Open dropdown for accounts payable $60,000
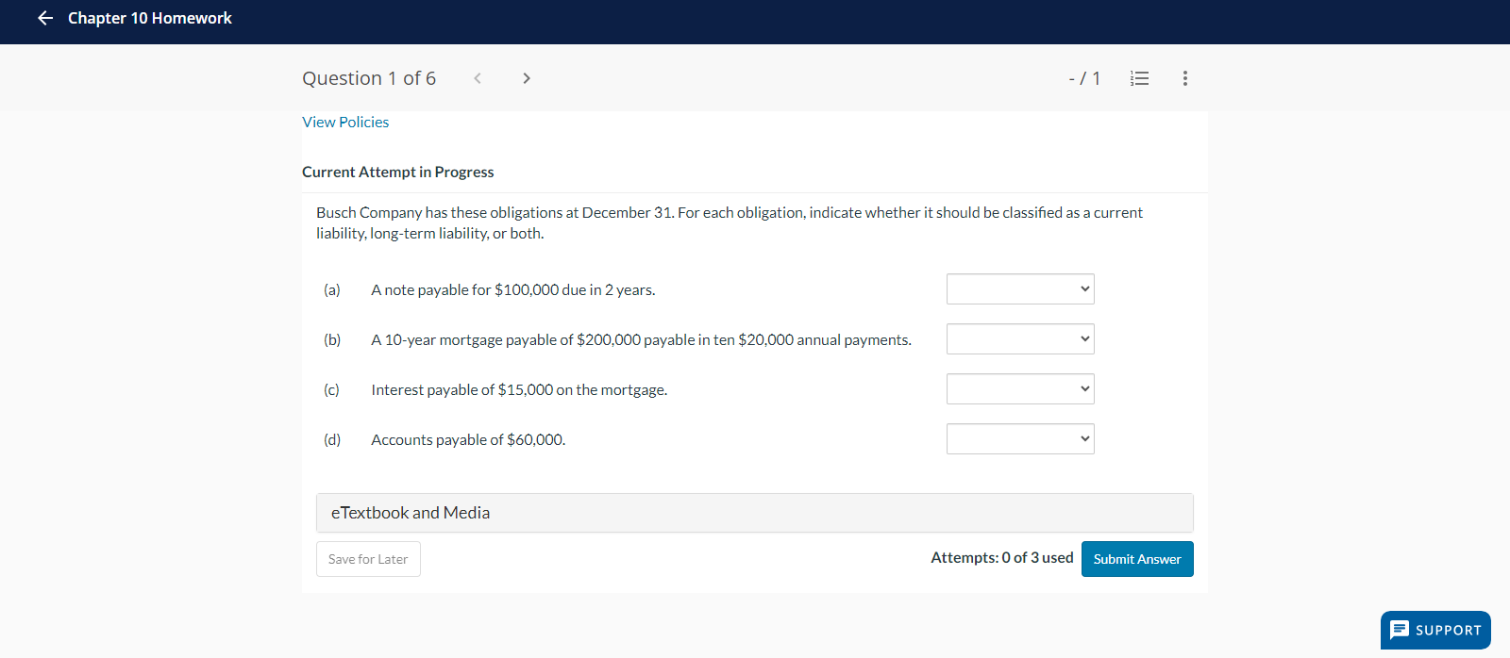The width and height of the screenshot is (1510, 658). tap(1020, 439)
